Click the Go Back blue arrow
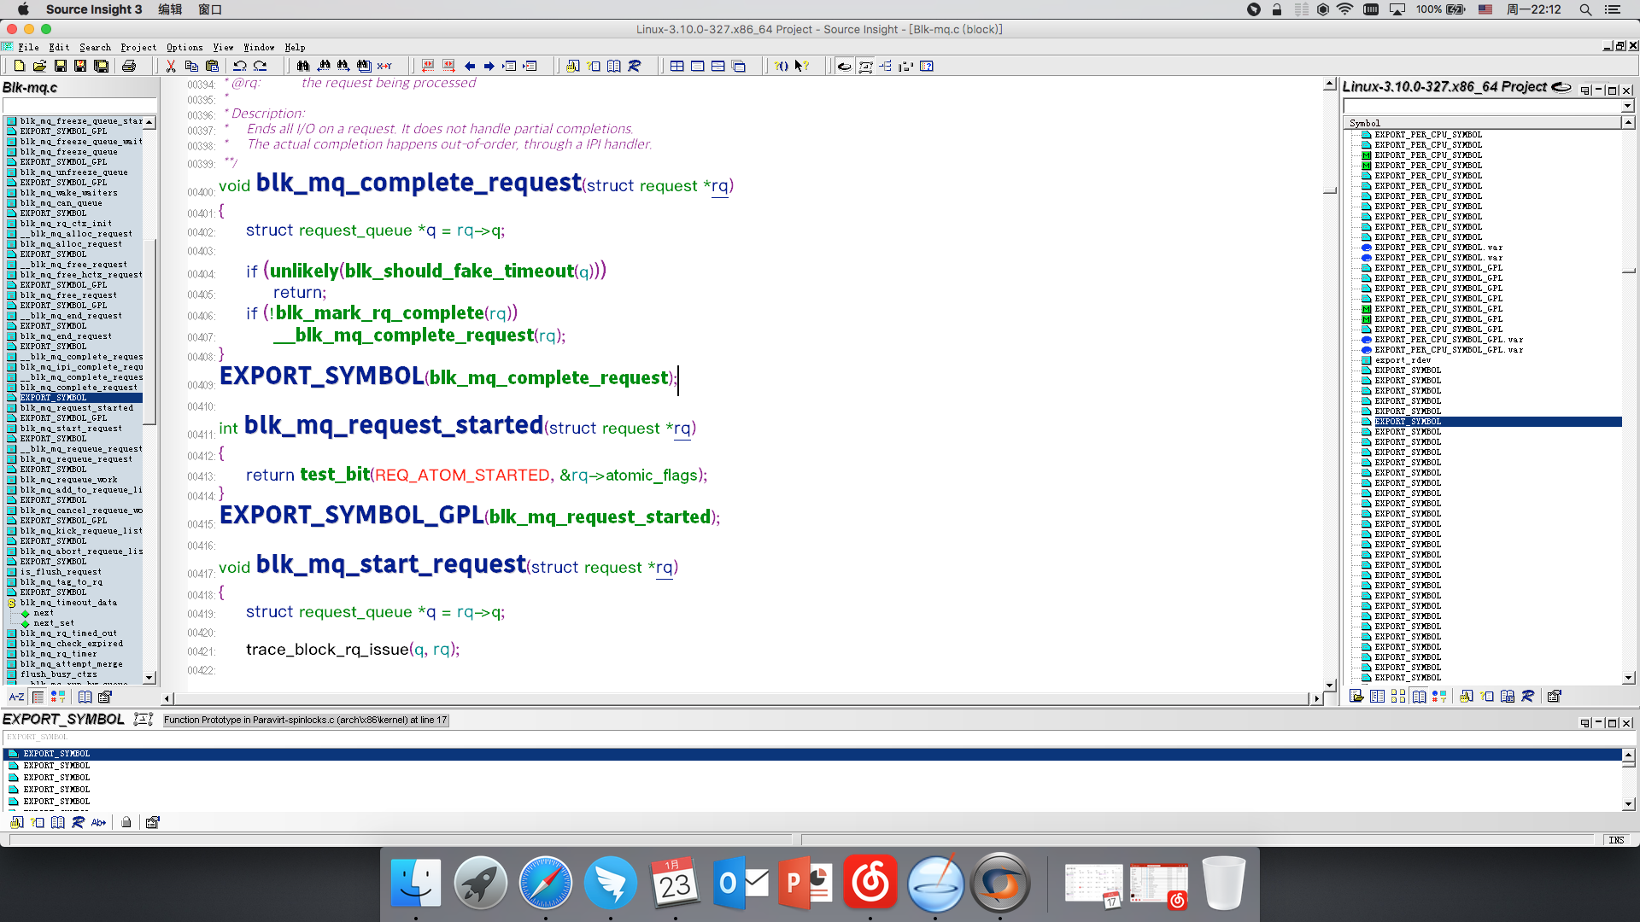The width and height of the screenshot is (1640, 922). point(470,66)
